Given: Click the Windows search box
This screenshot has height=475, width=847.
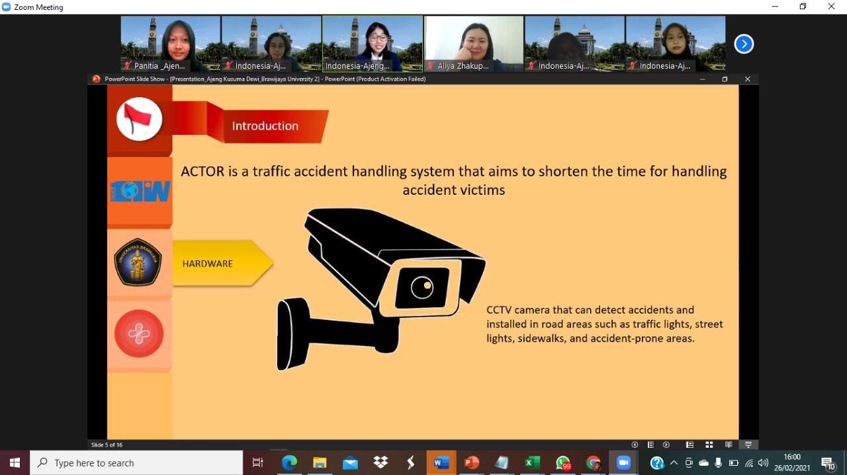Looking at the screenshot, I should tap(136, 463).
